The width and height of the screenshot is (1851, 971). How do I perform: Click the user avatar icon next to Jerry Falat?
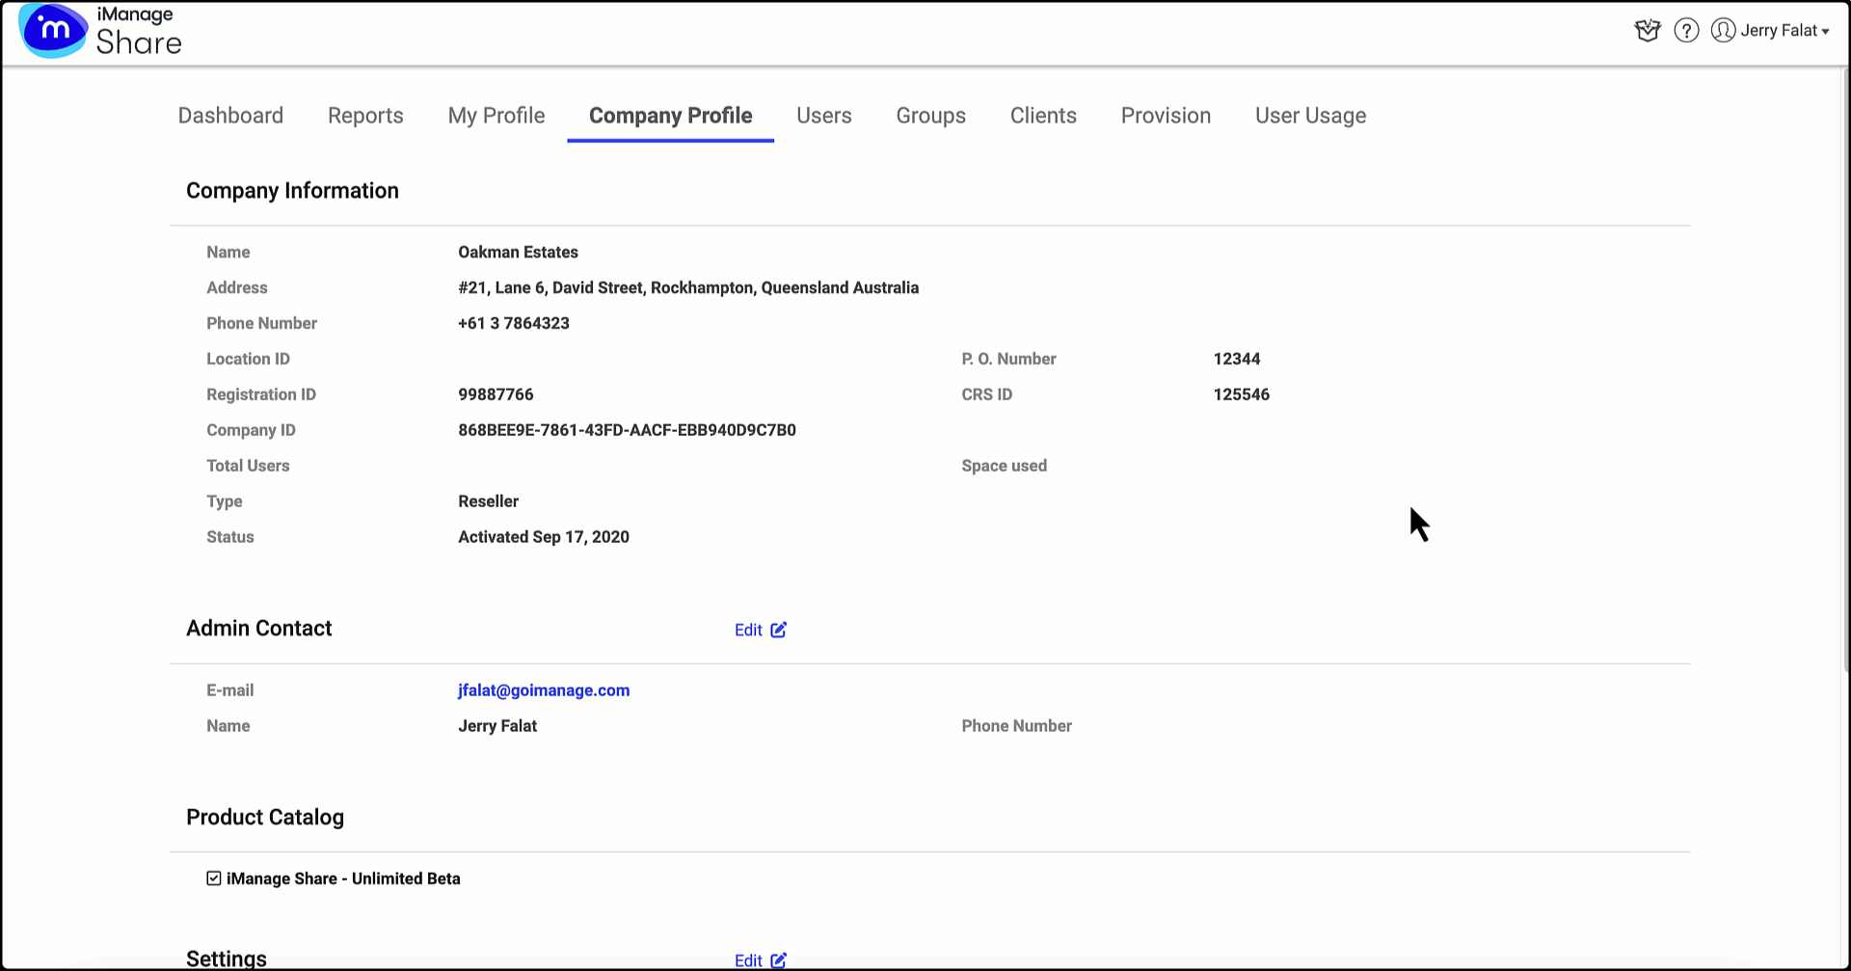1723,30
